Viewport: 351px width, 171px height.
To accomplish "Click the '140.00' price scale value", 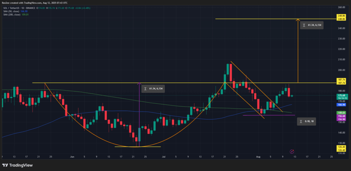I will point(341,133).
